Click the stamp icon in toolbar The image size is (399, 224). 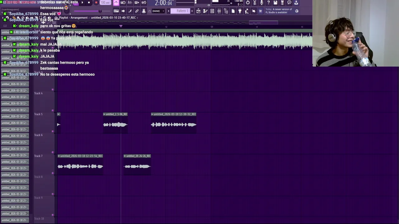144,11
